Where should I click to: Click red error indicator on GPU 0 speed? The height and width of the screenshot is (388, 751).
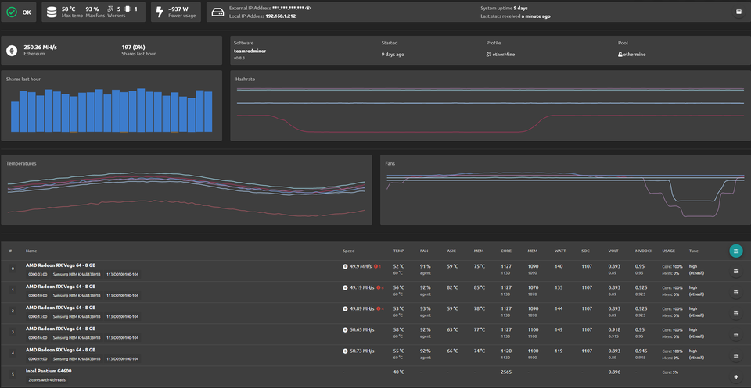pyautogui.click(x=377, y=266)
